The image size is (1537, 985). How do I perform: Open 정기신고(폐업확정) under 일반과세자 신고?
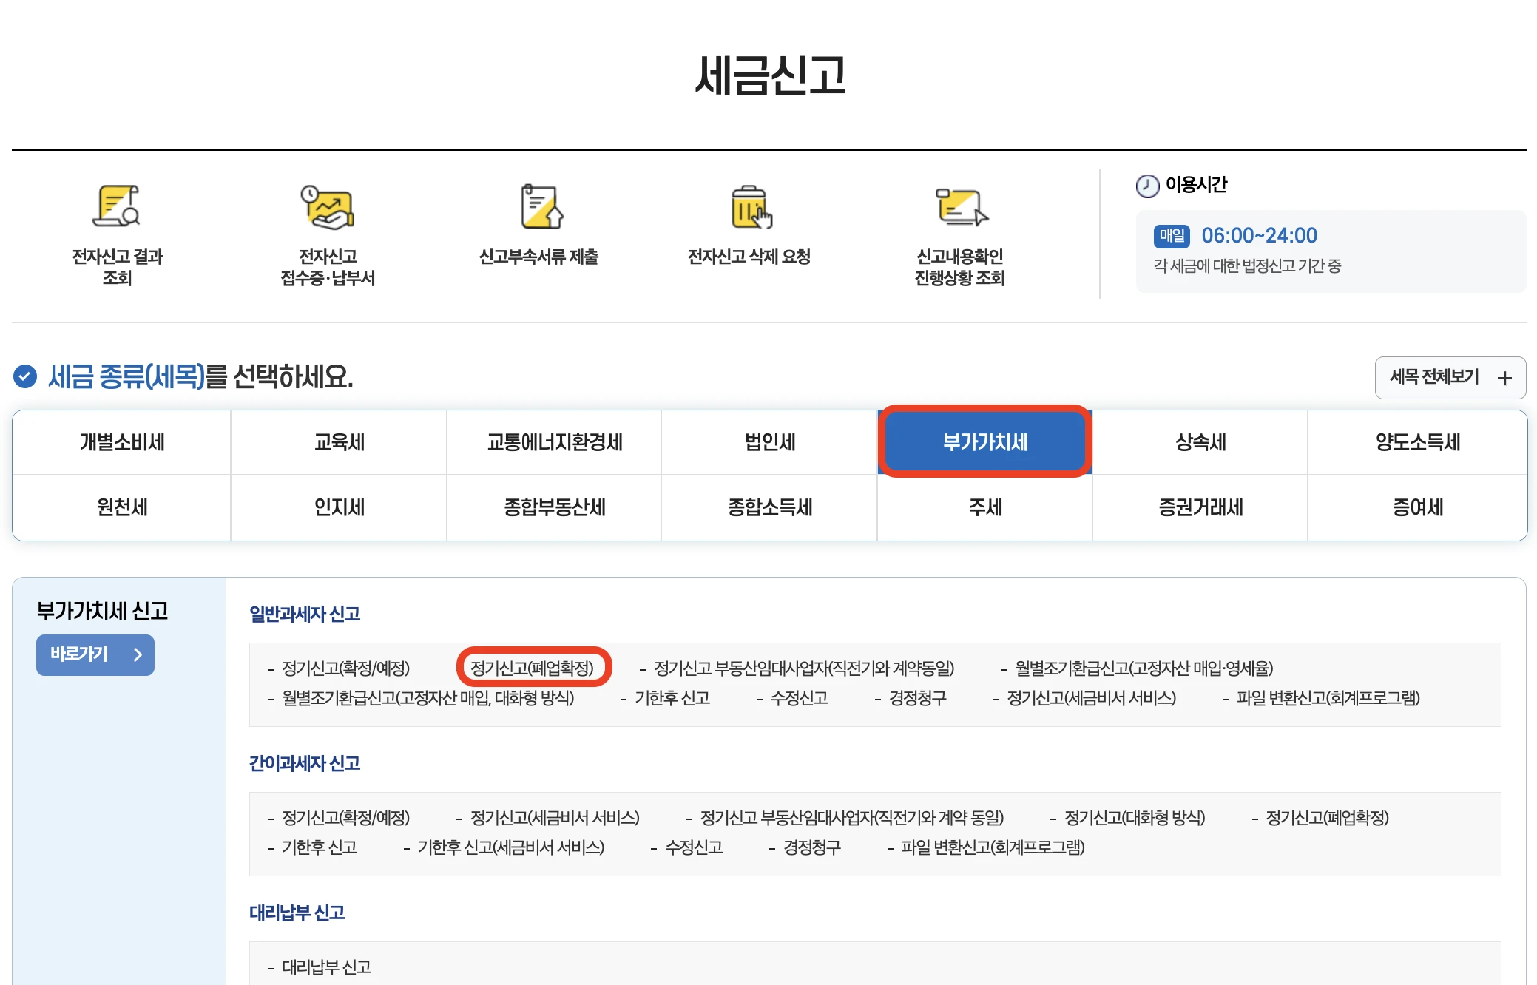[x=532, y=668]
